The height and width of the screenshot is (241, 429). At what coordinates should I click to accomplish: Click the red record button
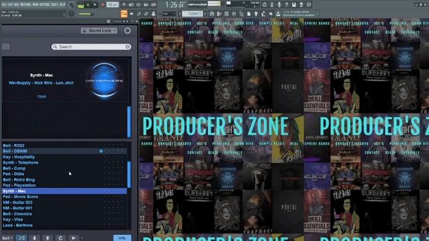click(x=103, y=5)
